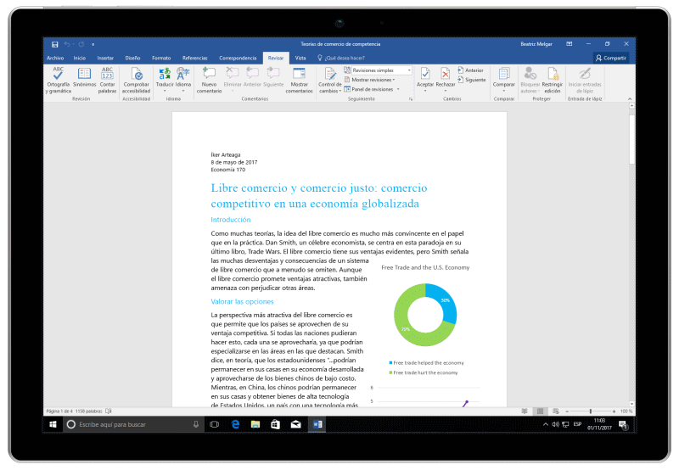679x470 pixels.
Task: Go to Siguiente change in Cambios
Action: [x=472, y=80]
